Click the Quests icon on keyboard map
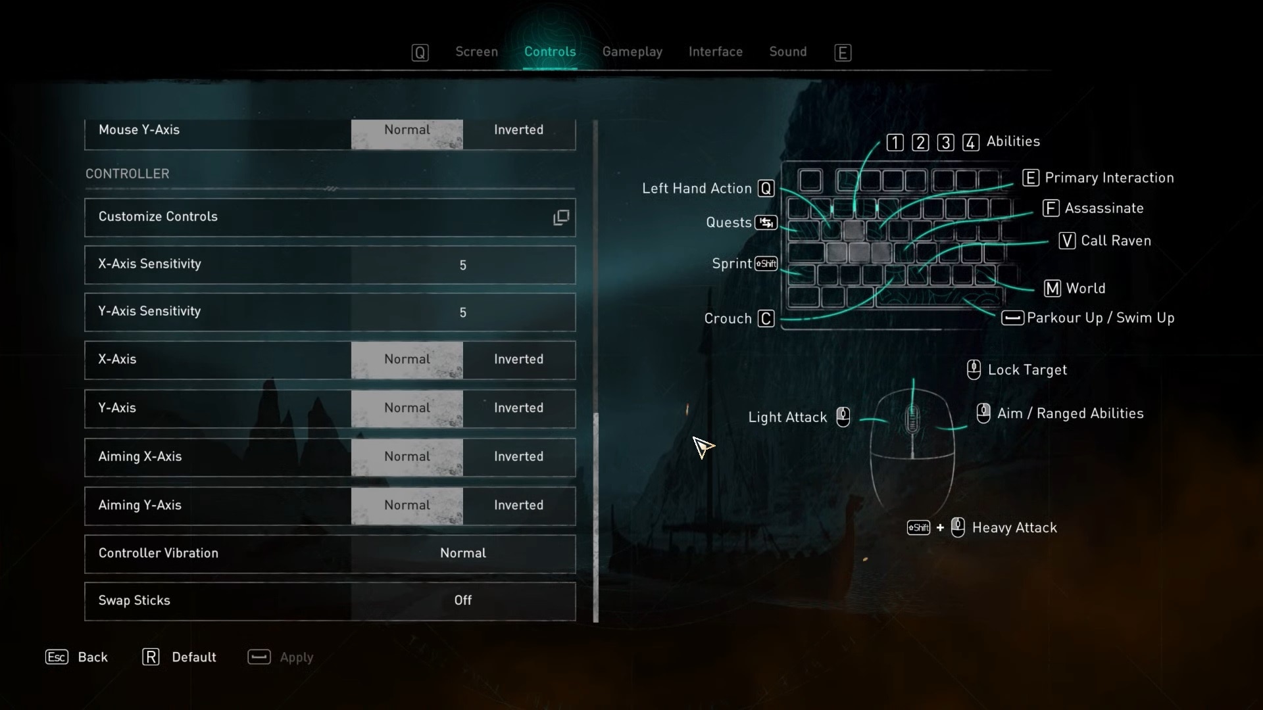The image size is (1263, 710). click(x=766, y=222)
